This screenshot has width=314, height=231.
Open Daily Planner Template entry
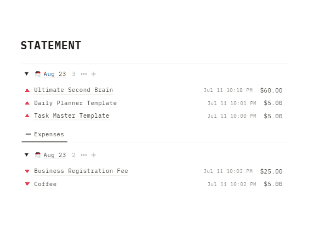click(76, 103)
